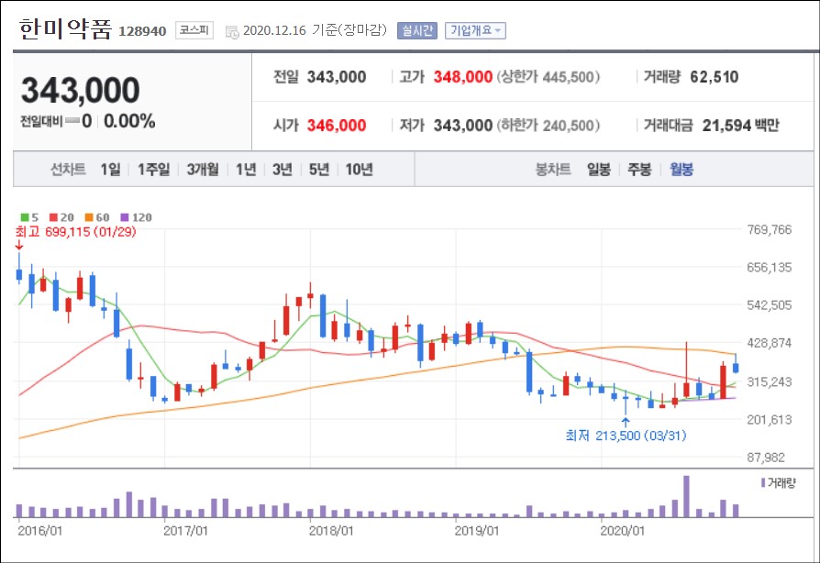The image size is (820, 563).
Task: Click the 2017/01 x-axis label
Action: 185,531
